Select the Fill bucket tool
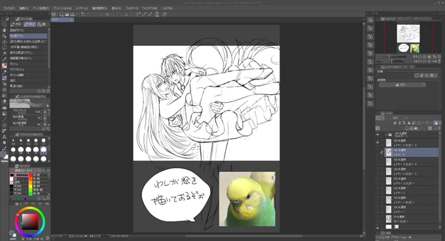The height and width of the screenshot is (241, 445). pyautogui.click(x=5, y=107)
